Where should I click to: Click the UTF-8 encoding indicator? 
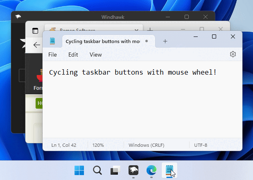[200, 145]
